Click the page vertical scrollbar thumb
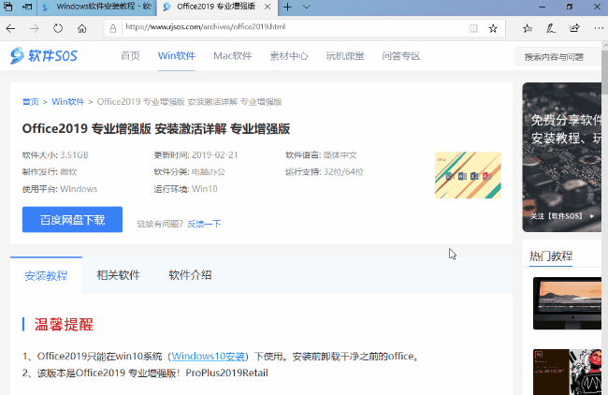608x395 pixels. point(604,72)
